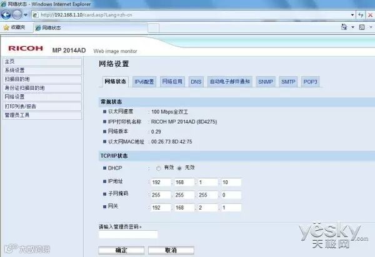Click the RICOH logo

coord(26,48)
